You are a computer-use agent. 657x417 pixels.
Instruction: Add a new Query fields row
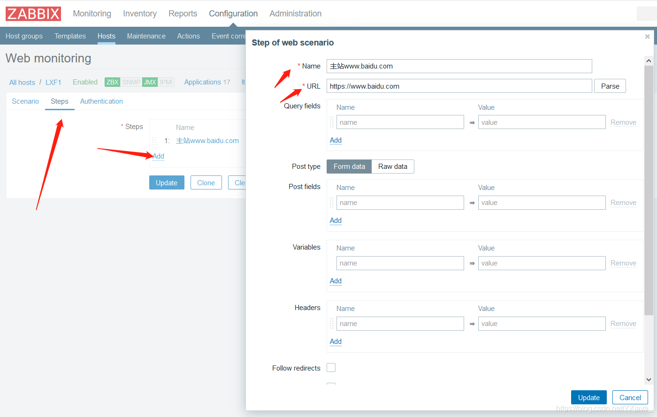tap(336, 140)
